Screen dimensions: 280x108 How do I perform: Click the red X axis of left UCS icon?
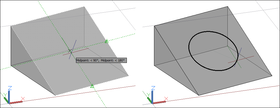[x=16, y=102]
